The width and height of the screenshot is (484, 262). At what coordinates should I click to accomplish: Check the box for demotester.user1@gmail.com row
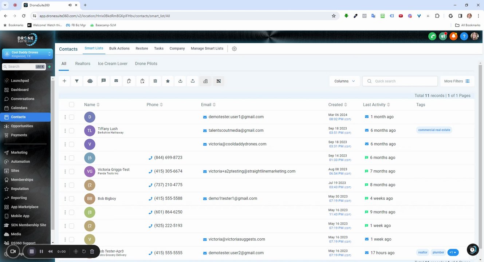(x=71, y=117)
